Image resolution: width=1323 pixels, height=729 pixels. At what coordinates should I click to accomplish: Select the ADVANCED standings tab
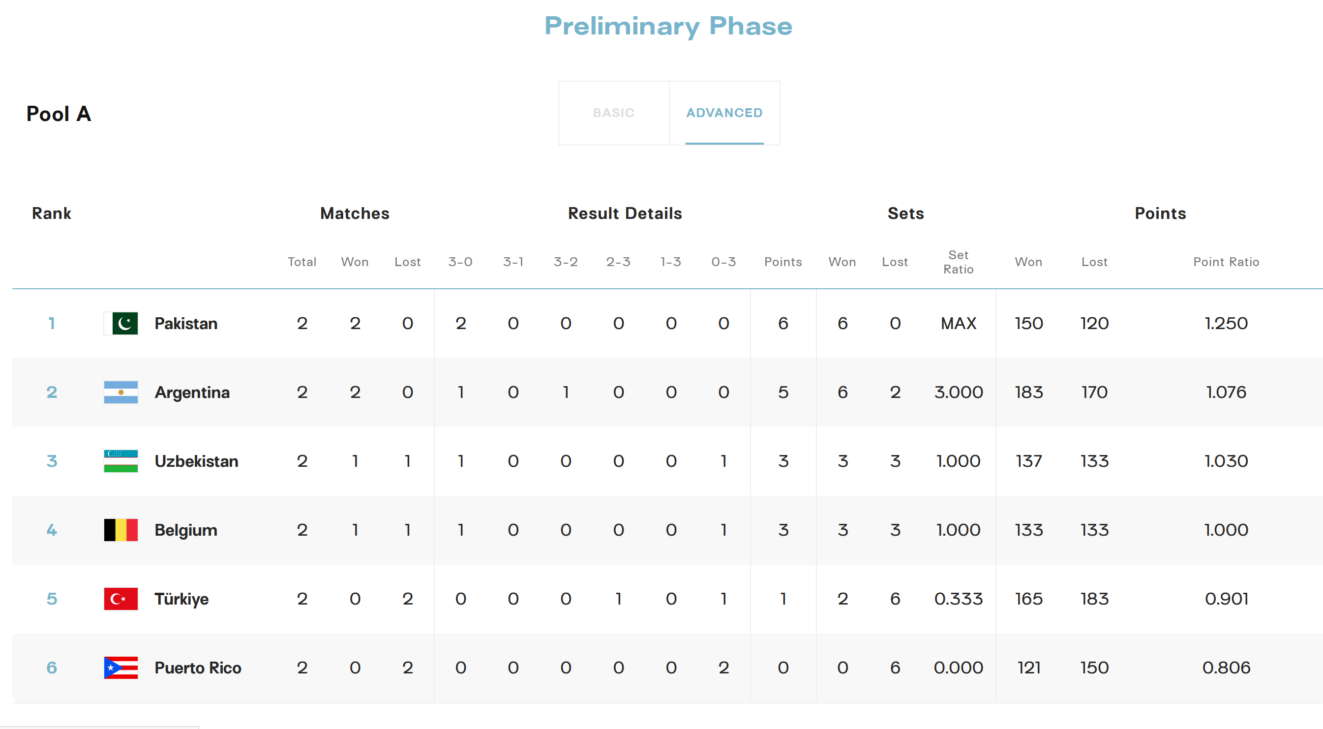pyautogui.click(x=724, y=113)
